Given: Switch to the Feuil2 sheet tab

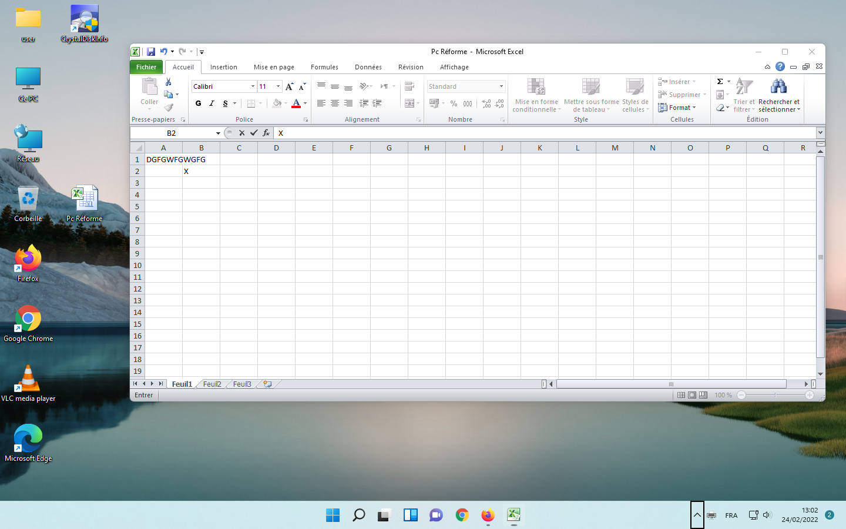Looking at the screenshot, I should [212, 384].
